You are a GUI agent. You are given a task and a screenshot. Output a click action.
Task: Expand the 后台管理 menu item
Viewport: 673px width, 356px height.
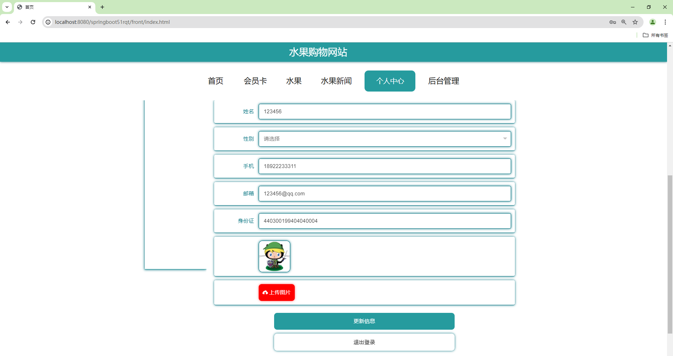pyautogui.click(x=443, y=81)
